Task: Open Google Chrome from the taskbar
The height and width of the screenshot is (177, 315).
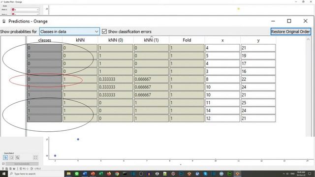Action: click(x=117, y=174)
